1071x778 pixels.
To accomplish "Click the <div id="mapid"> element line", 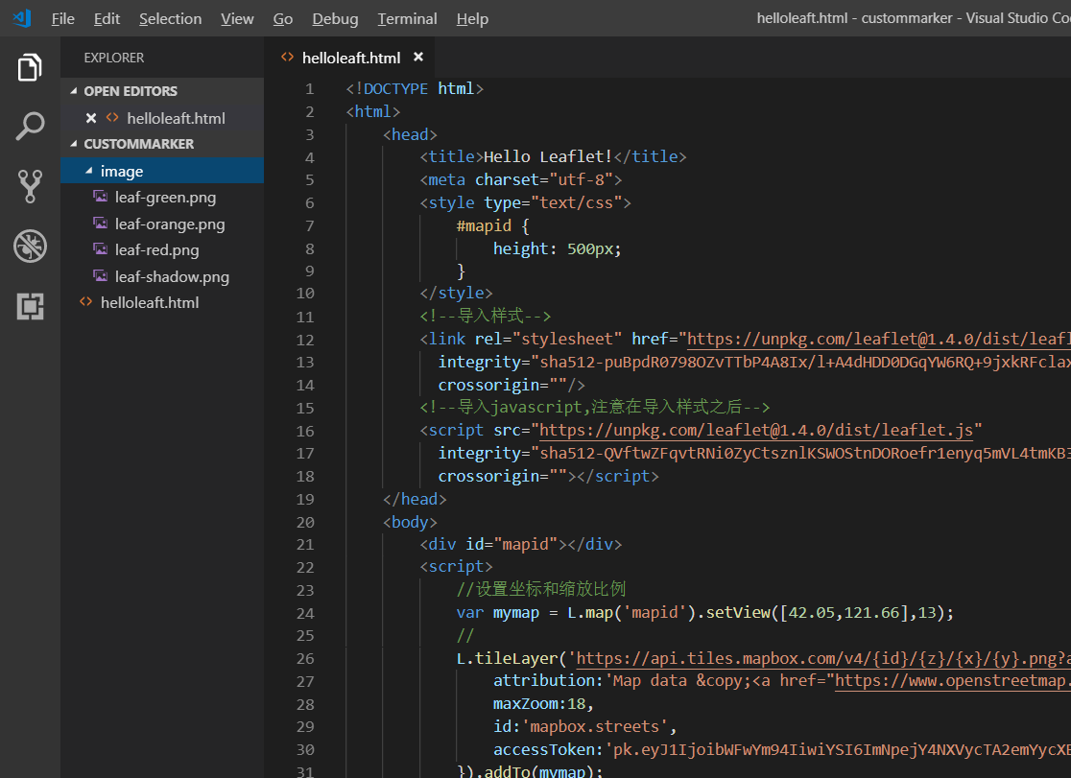I will click(520, 544).
